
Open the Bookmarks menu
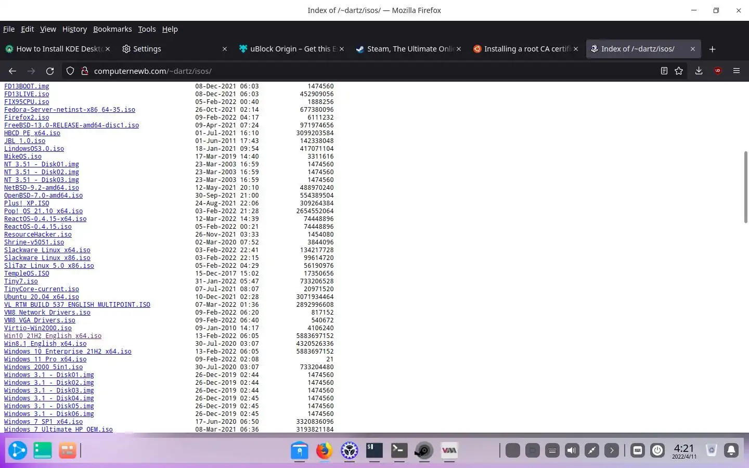pyautogui.click(x=112, y=29)
